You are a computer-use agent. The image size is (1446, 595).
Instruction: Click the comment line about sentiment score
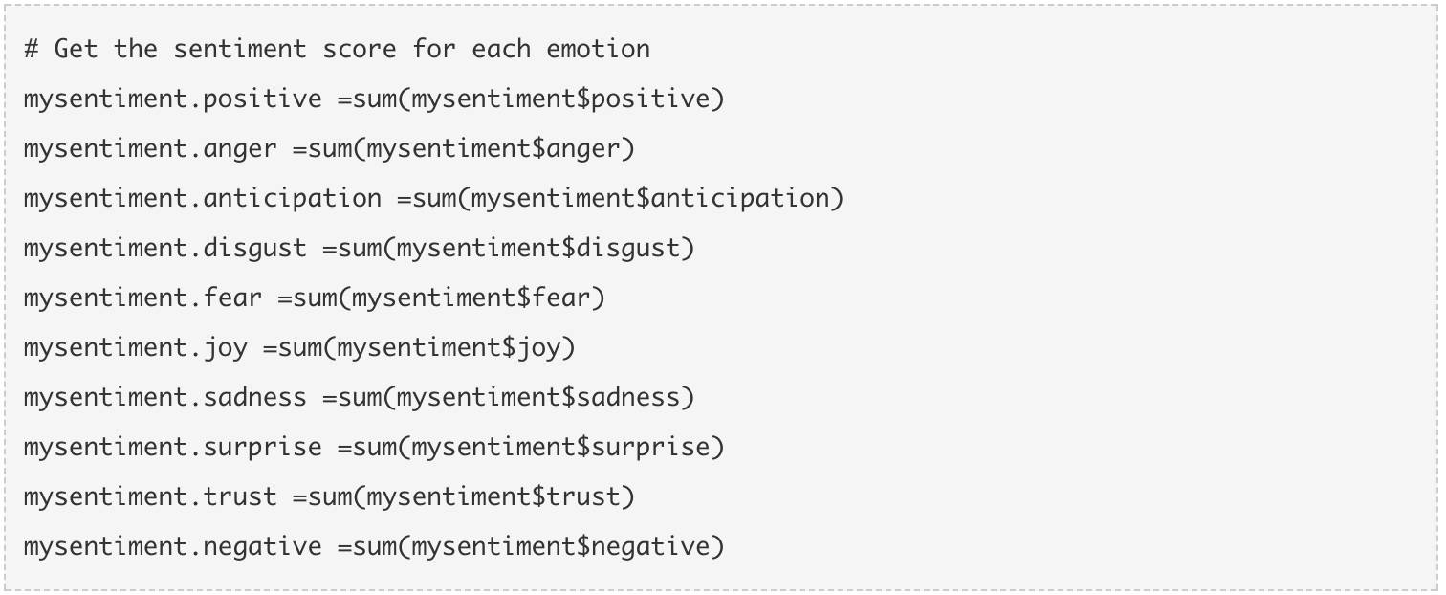pos(337,49)
